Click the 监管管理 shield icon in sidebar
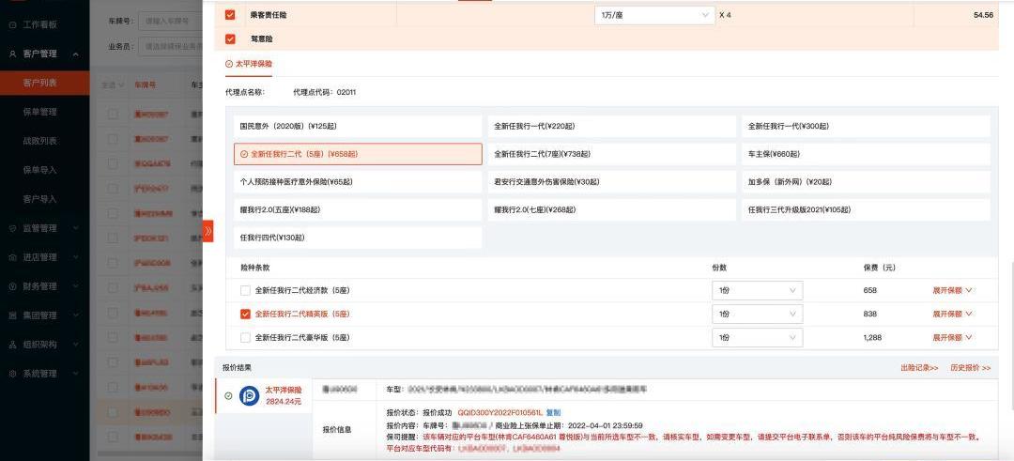 point(12,228)
